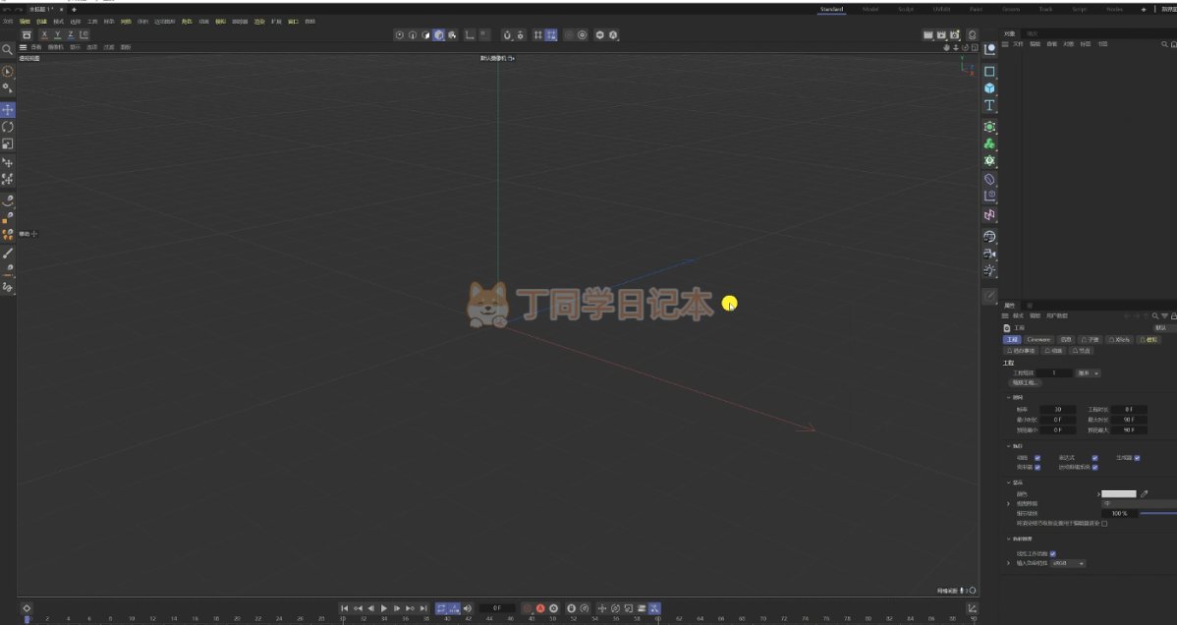This screenshot has height=625, width=1177.
Task: Open the input color profile sRGB dropdown
Action: tap(1068, 563)
